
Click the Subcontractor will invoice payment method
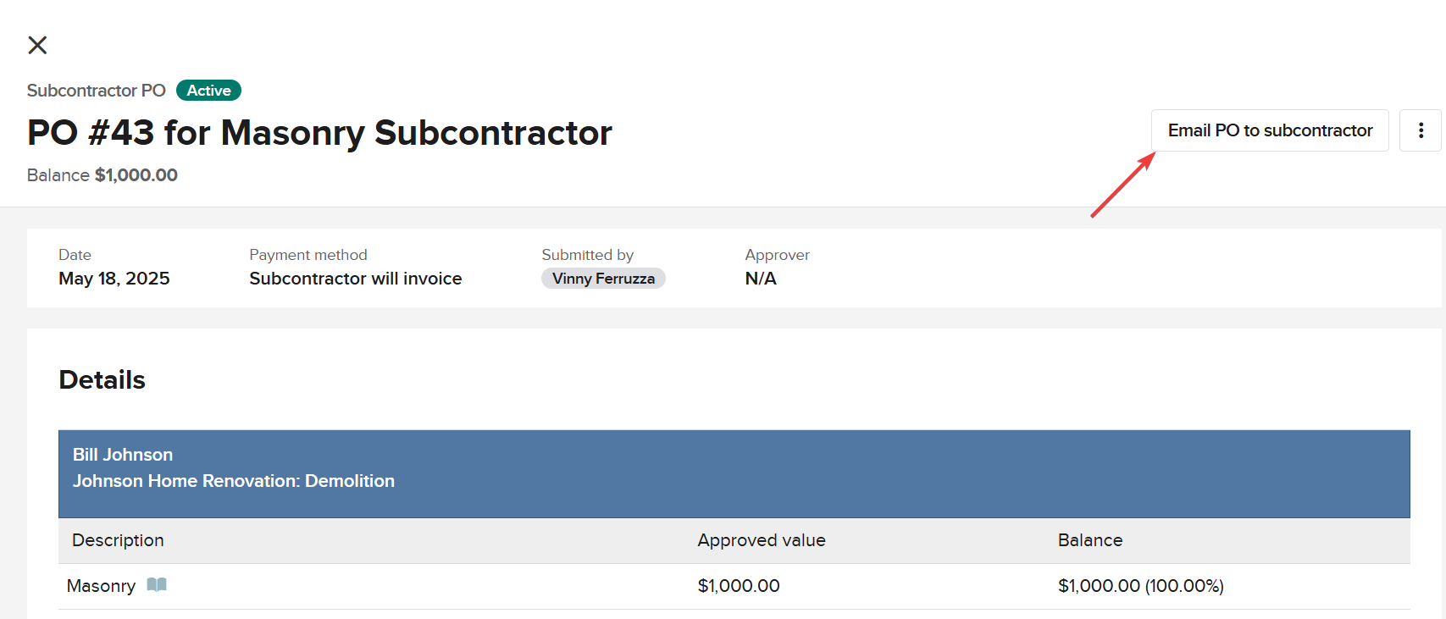[x=355, y=279]
